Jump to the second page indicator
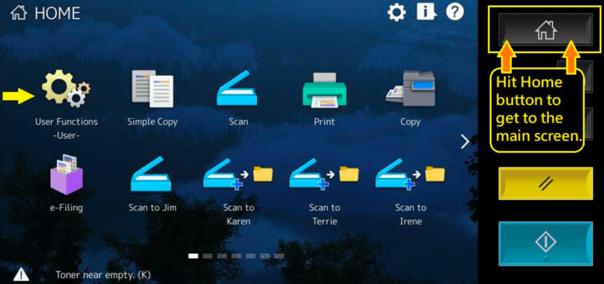This screenshot has width=604, height=284. click(x=207, y=256)
